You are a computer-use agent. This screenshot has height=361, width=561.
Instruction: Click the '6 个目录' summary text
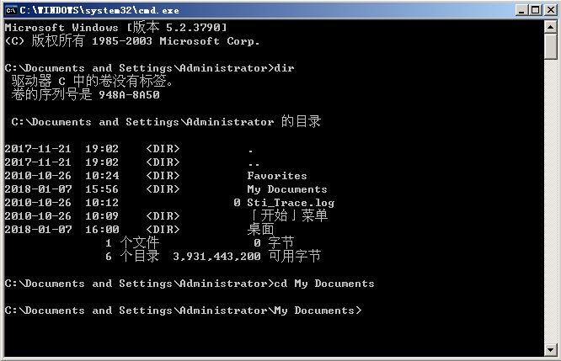[132, 257]
